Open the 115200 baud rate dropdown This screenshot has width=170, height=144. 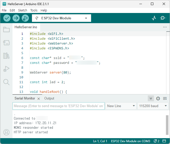click(153, 106)
